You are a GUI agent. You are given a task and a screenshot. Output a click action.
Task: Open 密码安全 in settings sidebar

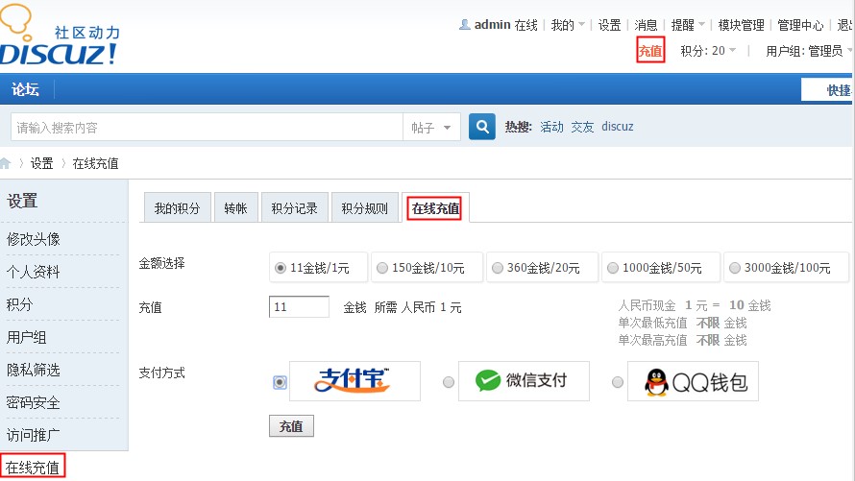(34, 402)
